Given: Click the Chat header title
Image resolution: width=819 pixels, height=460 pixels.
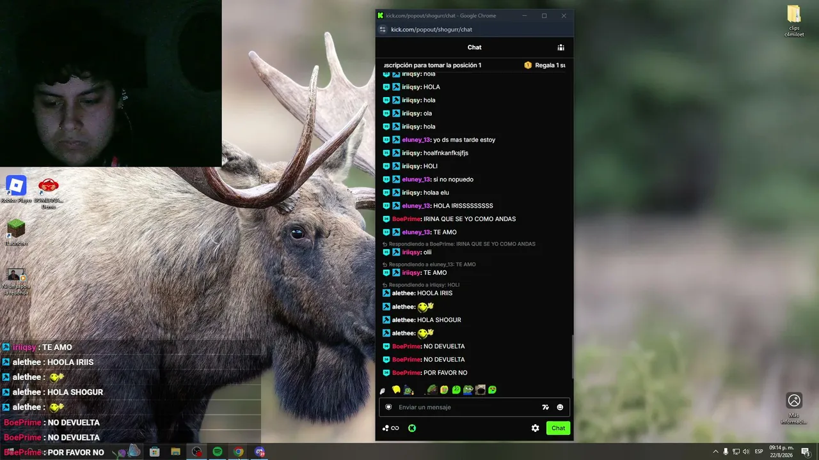Looking at the screenshot, I should pyautogui.click(x=475, y=47).
